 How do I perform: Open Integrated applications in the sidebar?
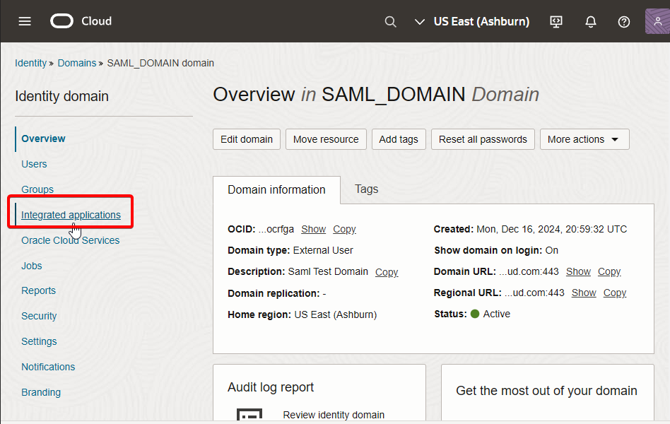pyautogui.click(x=71, y=215)
